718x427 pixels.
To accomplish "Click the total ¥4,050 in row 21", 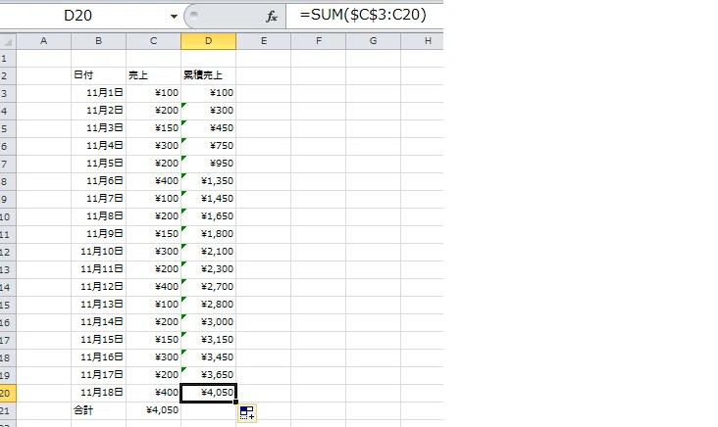I will point(153,410).
